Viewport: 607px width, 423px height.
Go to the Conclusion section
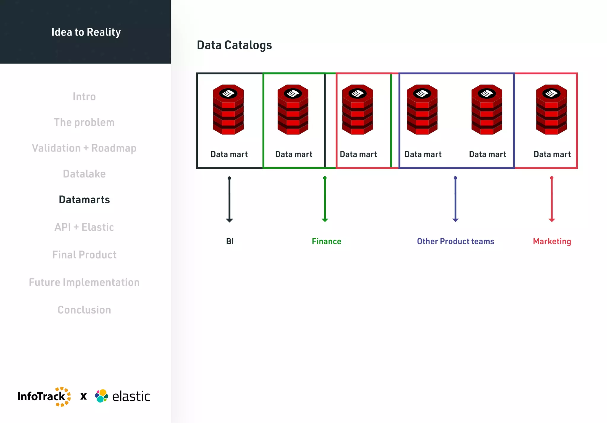(x=84, y=310)
